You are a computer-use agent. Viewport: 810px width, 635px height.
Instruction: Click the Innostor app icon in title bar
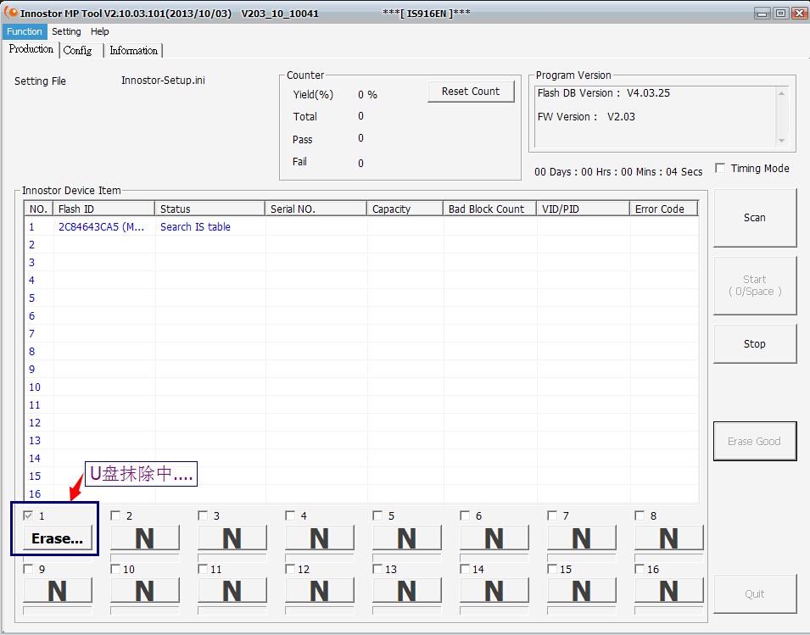[x=10, y=11]
